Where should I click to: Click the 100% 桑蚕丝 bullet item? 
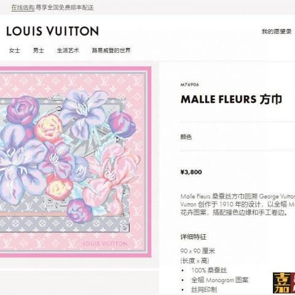(x=209, y=270)
